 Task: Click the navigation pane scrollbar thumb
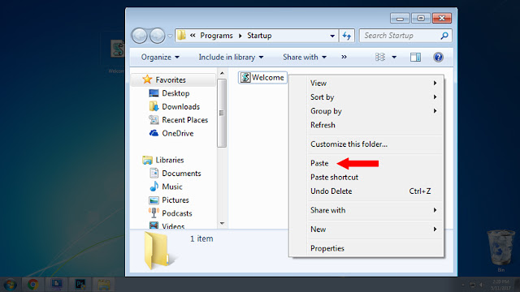pos(222,113)
